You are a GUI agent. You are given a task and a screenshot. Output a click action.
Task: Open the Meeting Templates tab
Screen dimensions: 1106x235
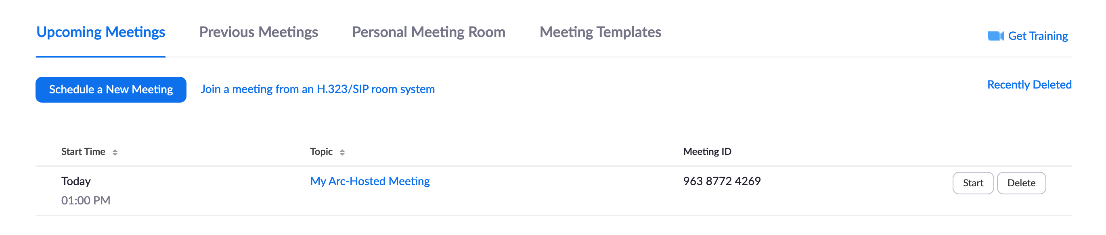pos(600,33)
